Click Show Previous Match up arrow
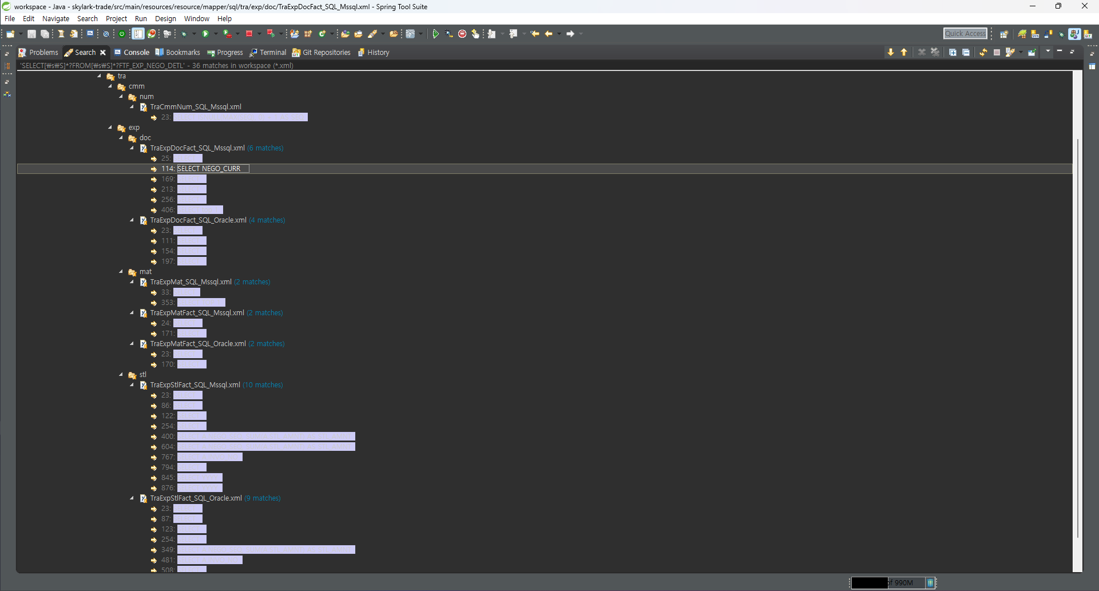This screenshot has width=1099, height=591. [x=904, y=52]
